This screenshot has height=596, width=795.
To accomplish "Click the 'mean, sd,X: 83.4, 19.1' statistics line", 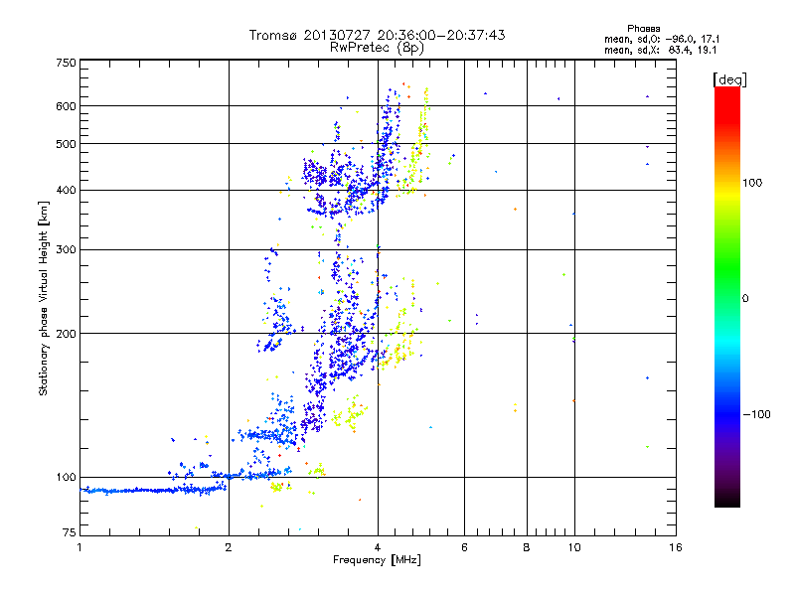I will 660,50.
